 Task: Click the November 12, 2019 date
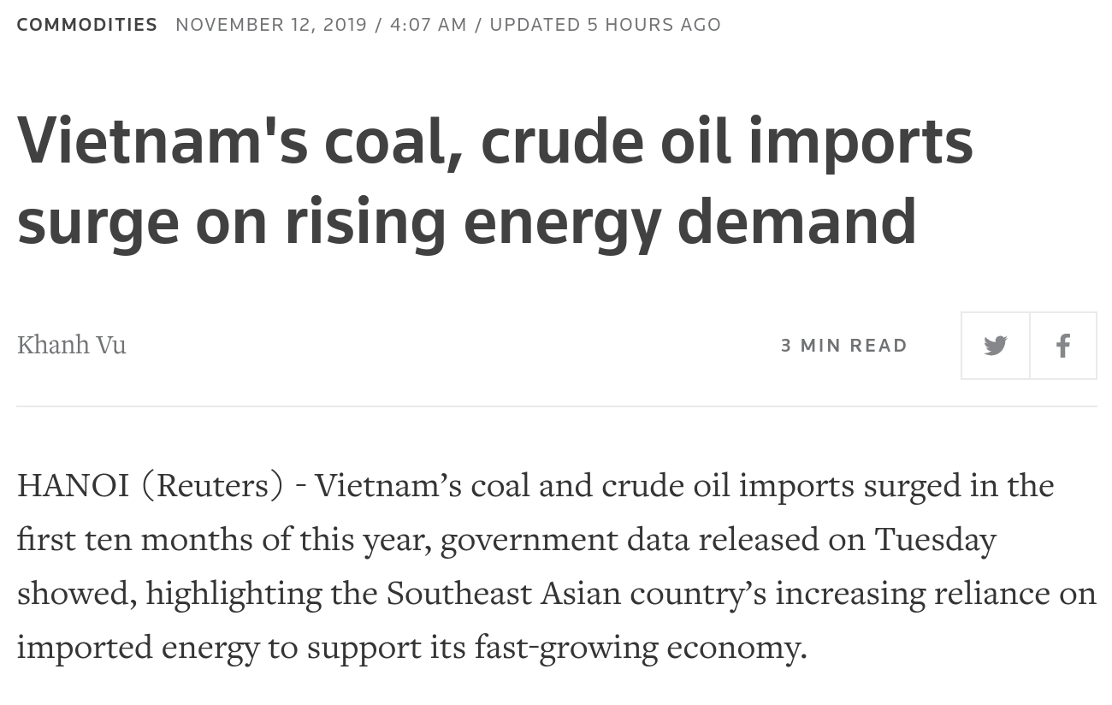pos(271,25)
